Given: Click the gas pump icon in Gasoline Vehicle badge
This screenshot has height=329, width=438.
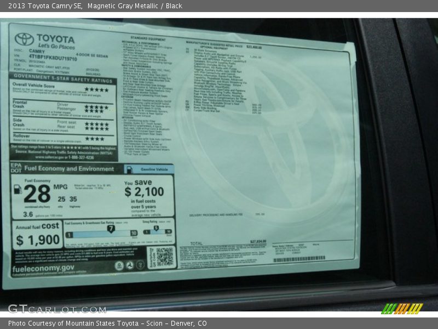Looking at the screenshot, I should (130, 169).
